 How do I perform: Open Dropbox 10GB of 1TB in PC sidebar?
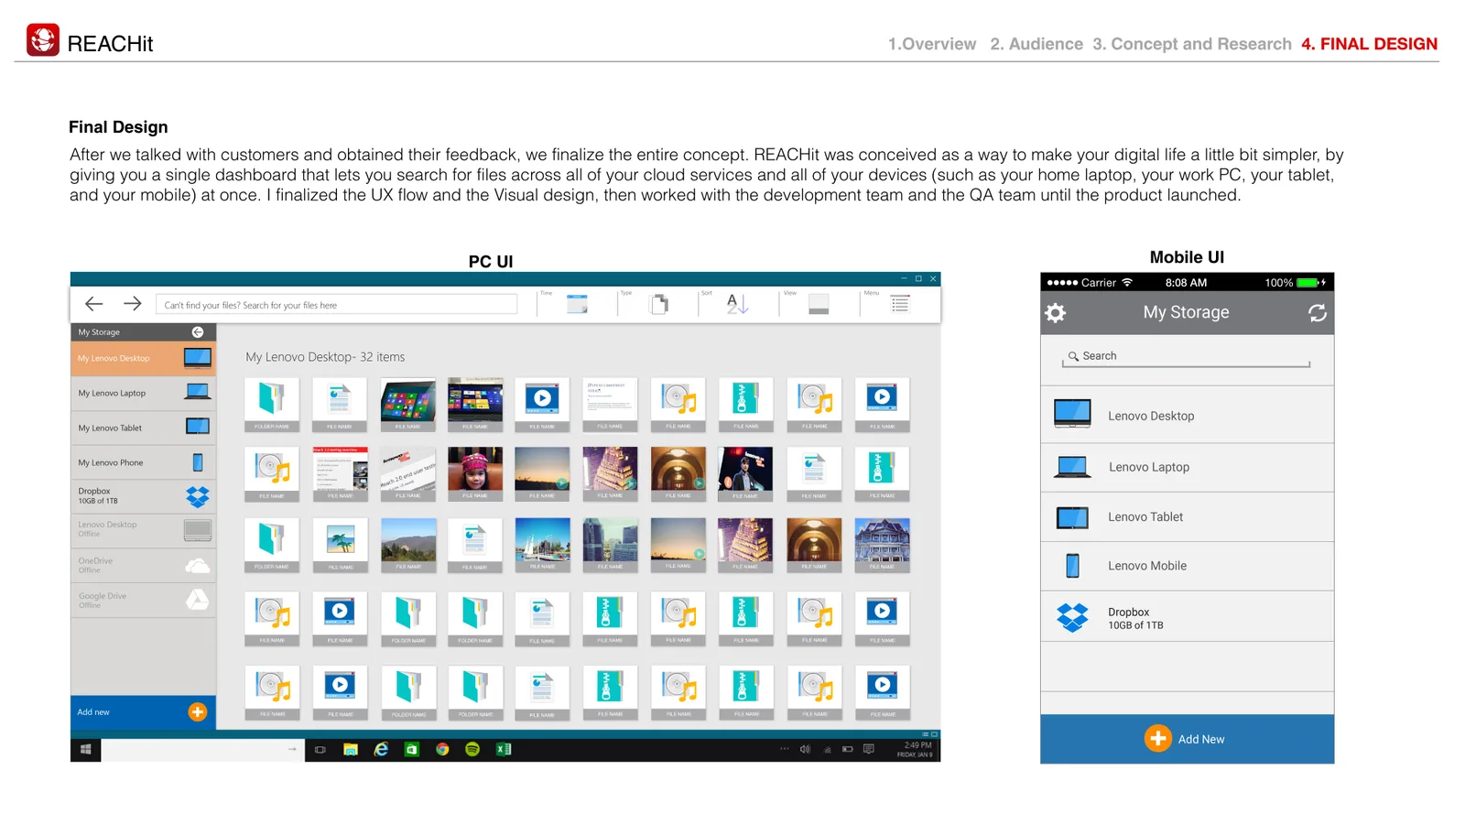[144, 496]
